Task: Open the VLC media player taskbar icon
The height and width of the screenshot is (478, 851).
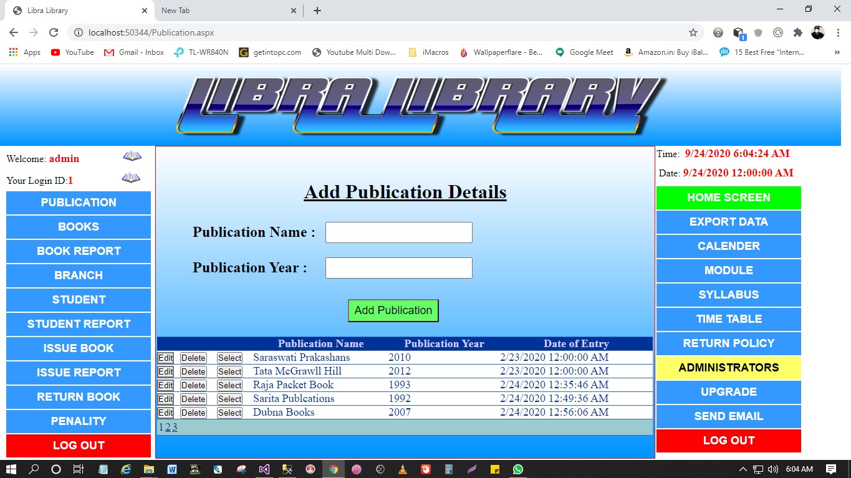Action: [403, 469]
